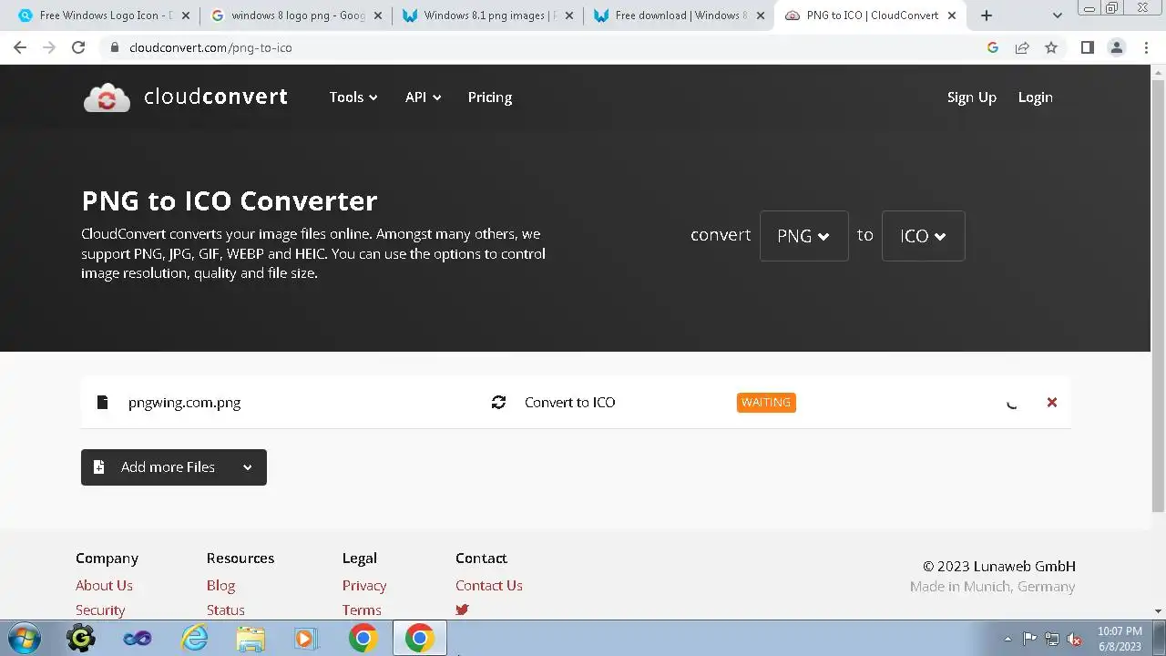The image size is (1166, 656).
Task: Click the Chrome profile avatar icon
Action: [x=1117, y=47]
